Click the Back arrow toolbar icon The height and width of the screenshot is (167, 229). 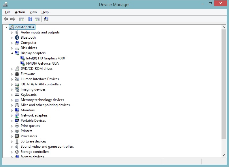pyautogui.click(x=6, y=19)
